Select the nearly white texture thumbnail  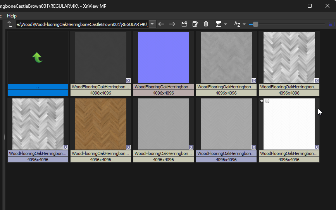click(289, 124)
